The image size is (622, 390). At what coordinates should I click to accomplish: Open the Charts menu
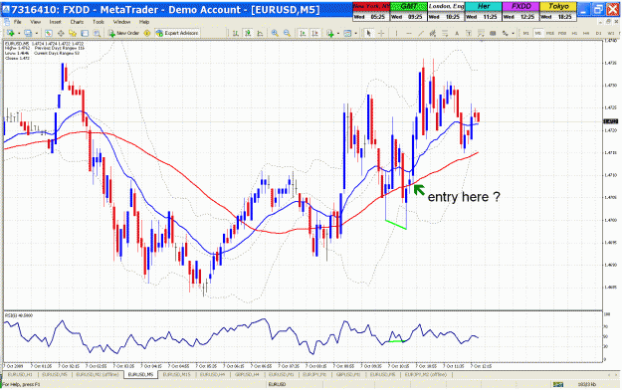coord(77,22)
